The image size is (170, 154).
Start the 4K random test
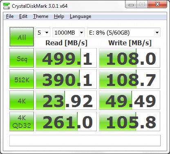coord(22,100)
